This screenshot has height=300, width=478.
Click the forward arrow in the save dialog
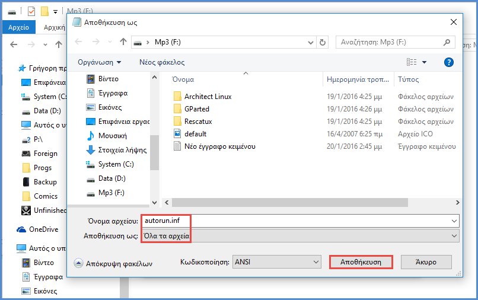click(95, 42)
